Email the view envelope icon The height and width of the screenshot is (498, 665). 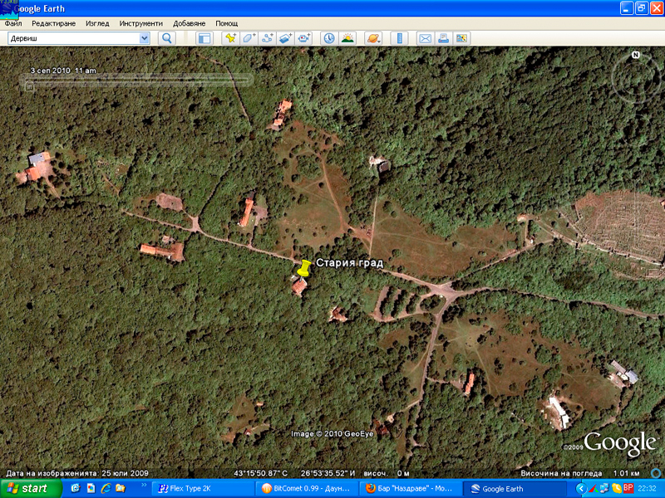pyautogui.click(x=425, y=38)
